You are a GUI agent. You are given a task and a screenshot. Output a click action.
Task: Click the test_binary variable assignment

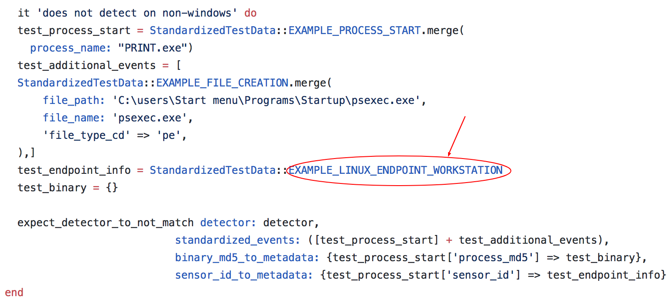coord(52,188)
